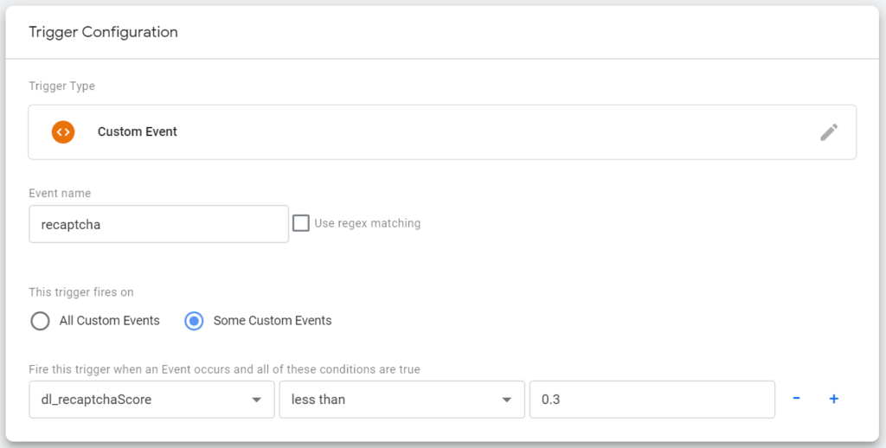Focus the Event name field containing recaptcha
This screenshot has width=886, height=448.
click(x=159, y=224)
